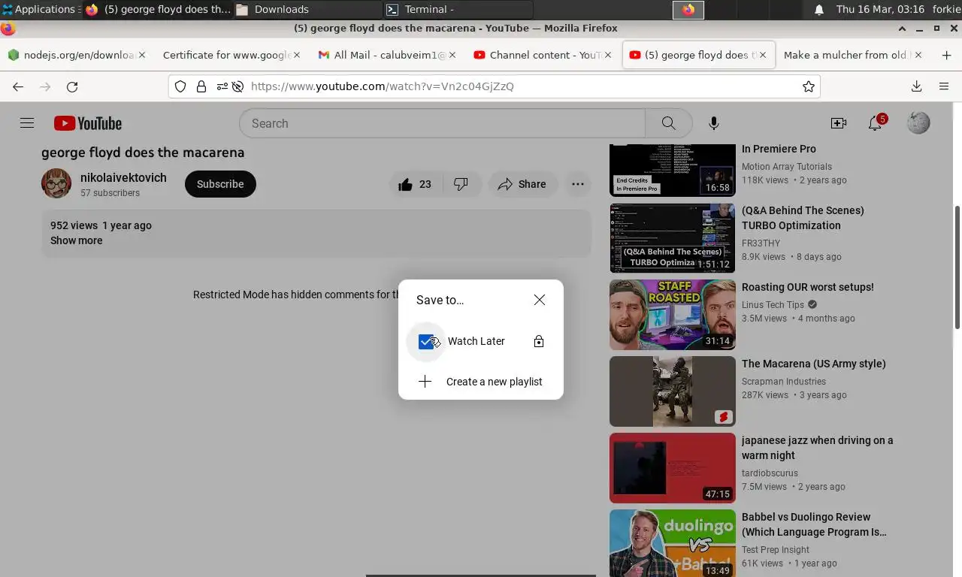Viewport: 962px width, 577px height.
Task: Open japanese jazz video thumbnail
Action: 673,468
